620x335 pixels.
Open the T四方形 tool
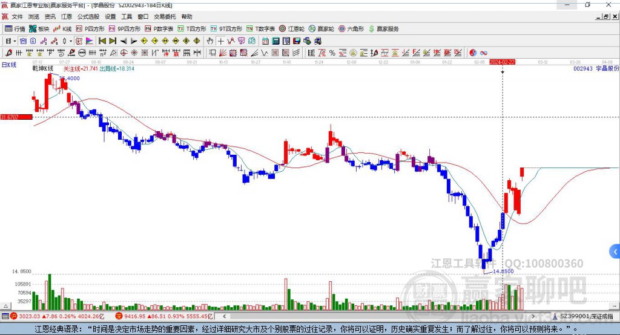coord(192,29)
